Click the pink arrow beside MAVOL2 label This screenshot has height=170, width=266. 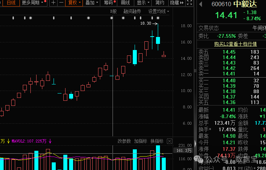(50, 141)
